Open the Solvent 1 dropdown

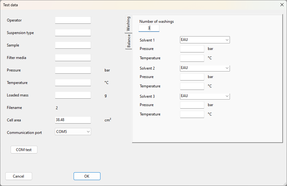click(x=205, y=40)
